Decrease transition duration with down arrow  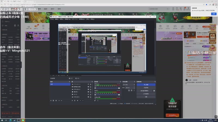(134, 88)
